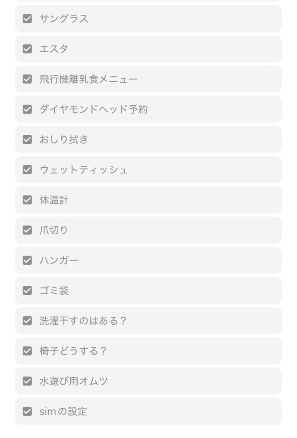Uncheck the サングラス checkbox
The height and width of the screenshot is (438, 297).
pyautogui.click(x=27, y=19)
